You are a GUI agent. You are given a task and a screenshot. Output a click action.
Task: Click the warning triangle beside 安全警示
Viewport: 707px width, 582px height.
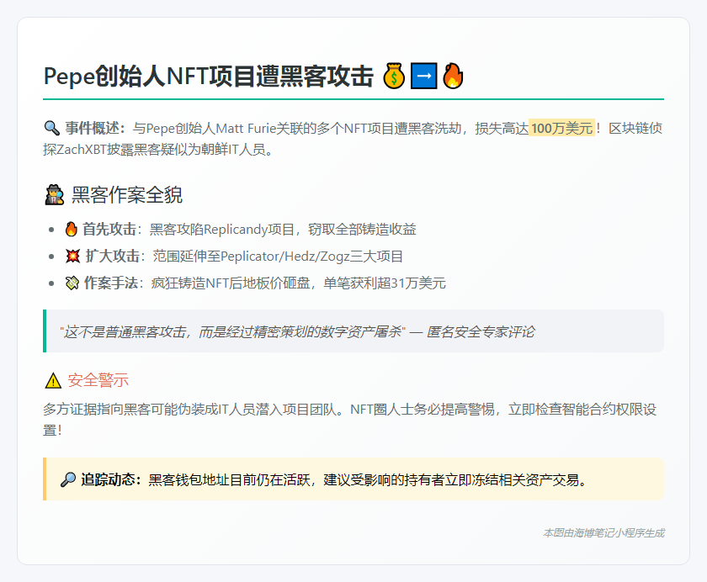53,381
